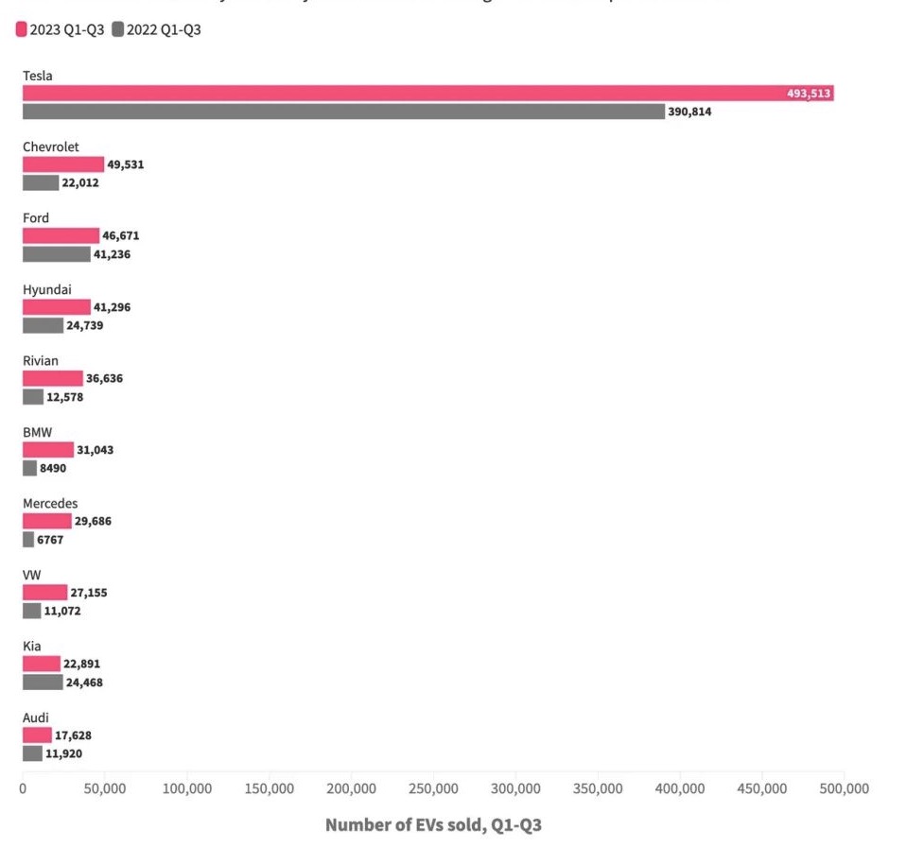Viewport: 906px width, 847px height.
Task: Click the Chevrolet 2023 pink bar
Action: click(62, 164)
